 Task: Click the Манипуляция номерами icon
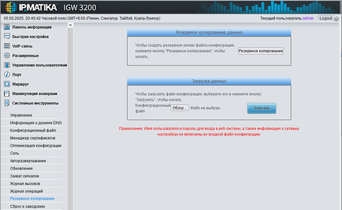click(x=7, y=94)
